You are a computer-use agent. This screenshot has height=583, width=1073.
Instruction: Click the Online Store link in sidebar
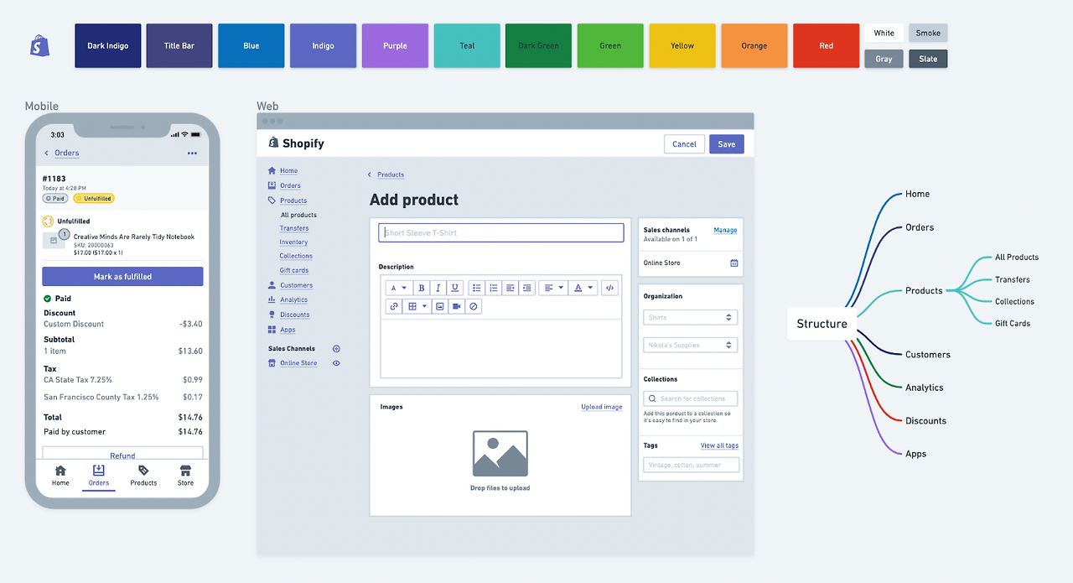[298, 363]
